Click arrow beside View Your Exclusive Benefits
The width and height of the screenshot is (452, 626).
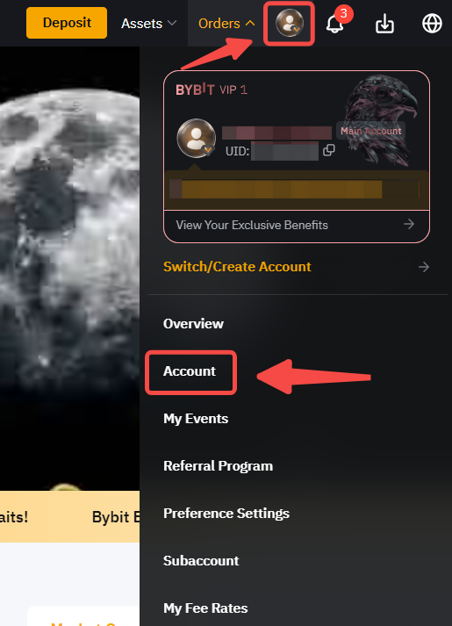click(409, 224)
